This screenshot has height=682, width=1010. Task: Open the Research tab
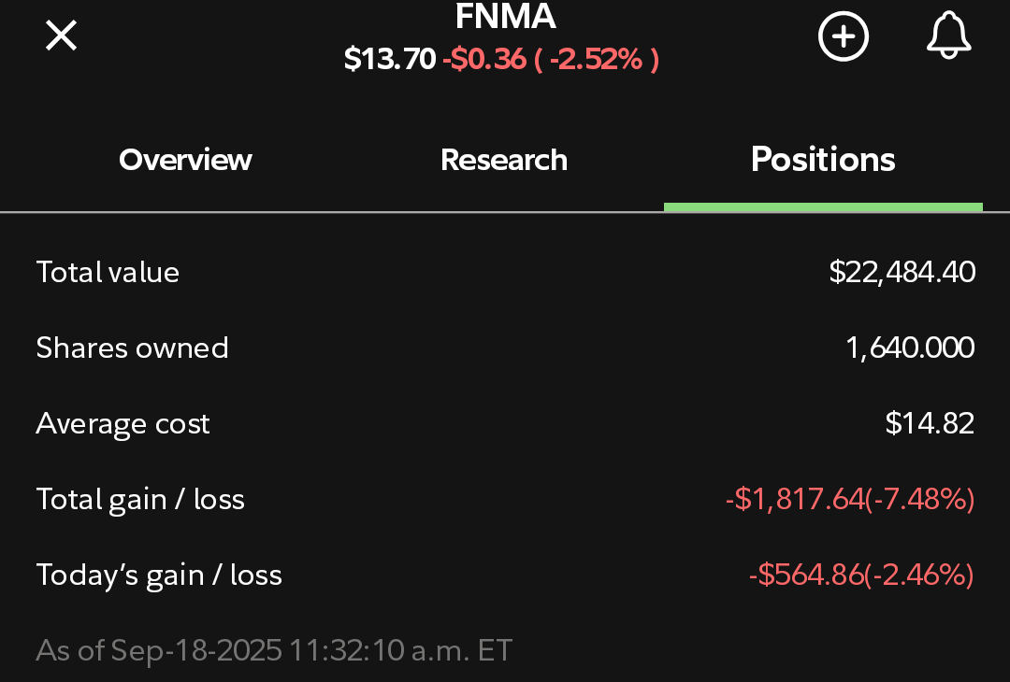504,160
